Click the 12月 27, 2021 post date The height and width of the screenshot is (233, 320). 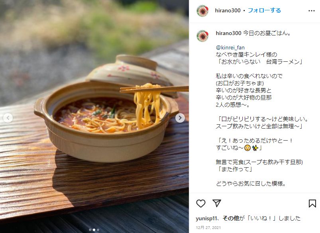(208, 228)
